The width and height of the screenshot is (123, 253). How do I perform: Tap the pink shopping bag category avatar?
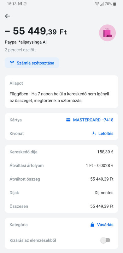107,33
